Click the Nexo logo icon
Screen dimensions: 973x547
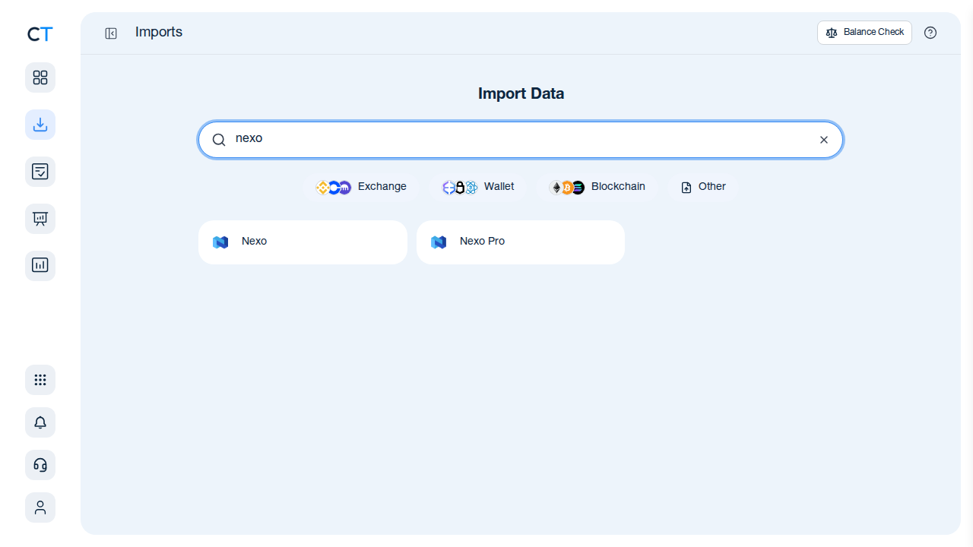220,242
